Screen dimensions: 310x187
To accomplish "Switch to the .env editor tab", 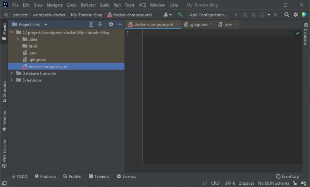I will [x=228, y=24].
